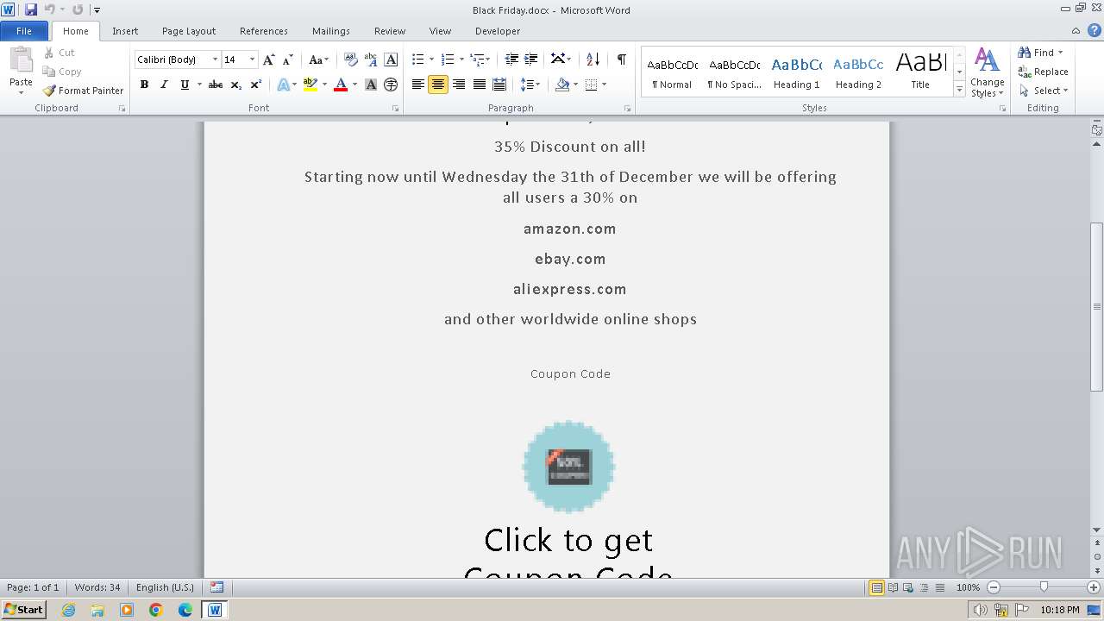Click 100% zoom level button

pyautogui.click(x=968, y=587)
